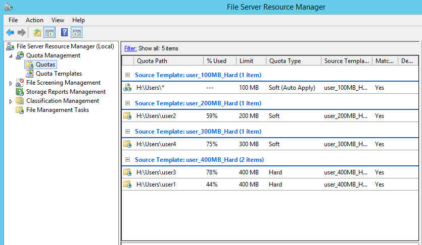
Task: Click the 78% used value
Action: pyautogui.click(x=212, y=172)
